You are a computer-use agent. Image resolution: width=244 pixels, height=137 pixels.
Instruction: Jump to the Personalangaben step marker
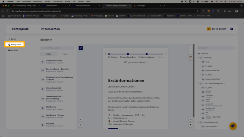pyautogui.click(x=128, y=54)
